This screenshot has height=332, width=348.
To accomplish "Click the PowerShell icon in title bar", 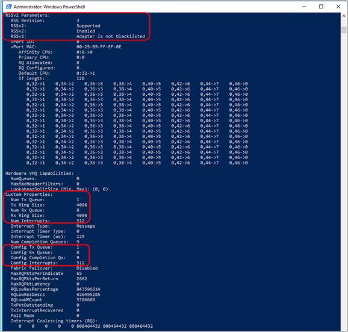I will point(8,7).
